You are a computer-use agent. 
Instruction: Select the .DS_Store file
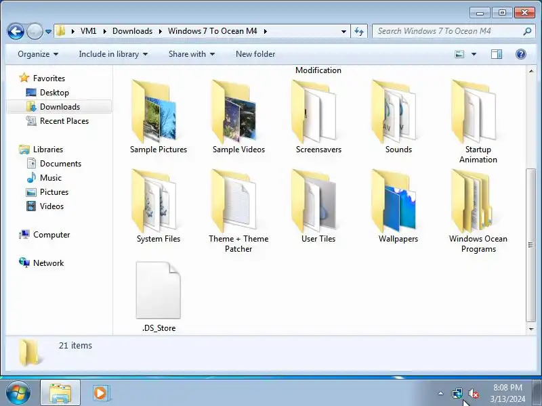tap(159, 297)
